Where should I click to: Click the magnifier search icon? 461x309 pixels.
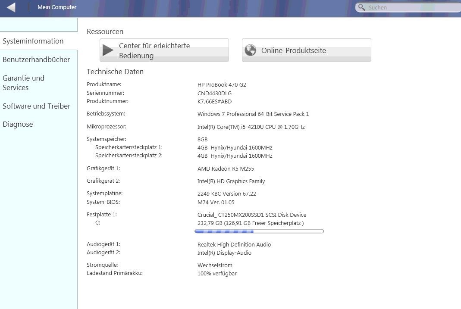click(362, 7)
